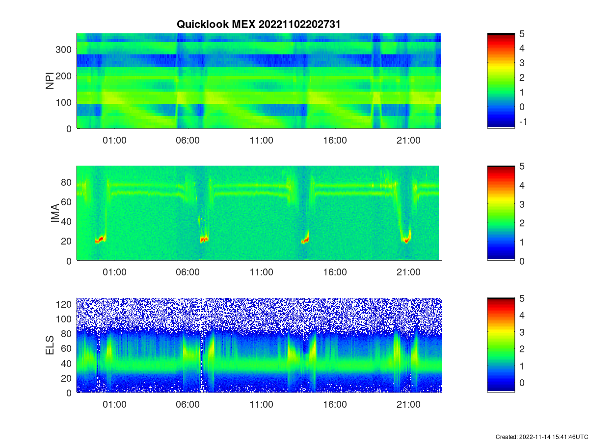Click the 5 label on NPI colorbar
Screen dimensions: 589x441
pyautogui.click(x=522, y=34)
